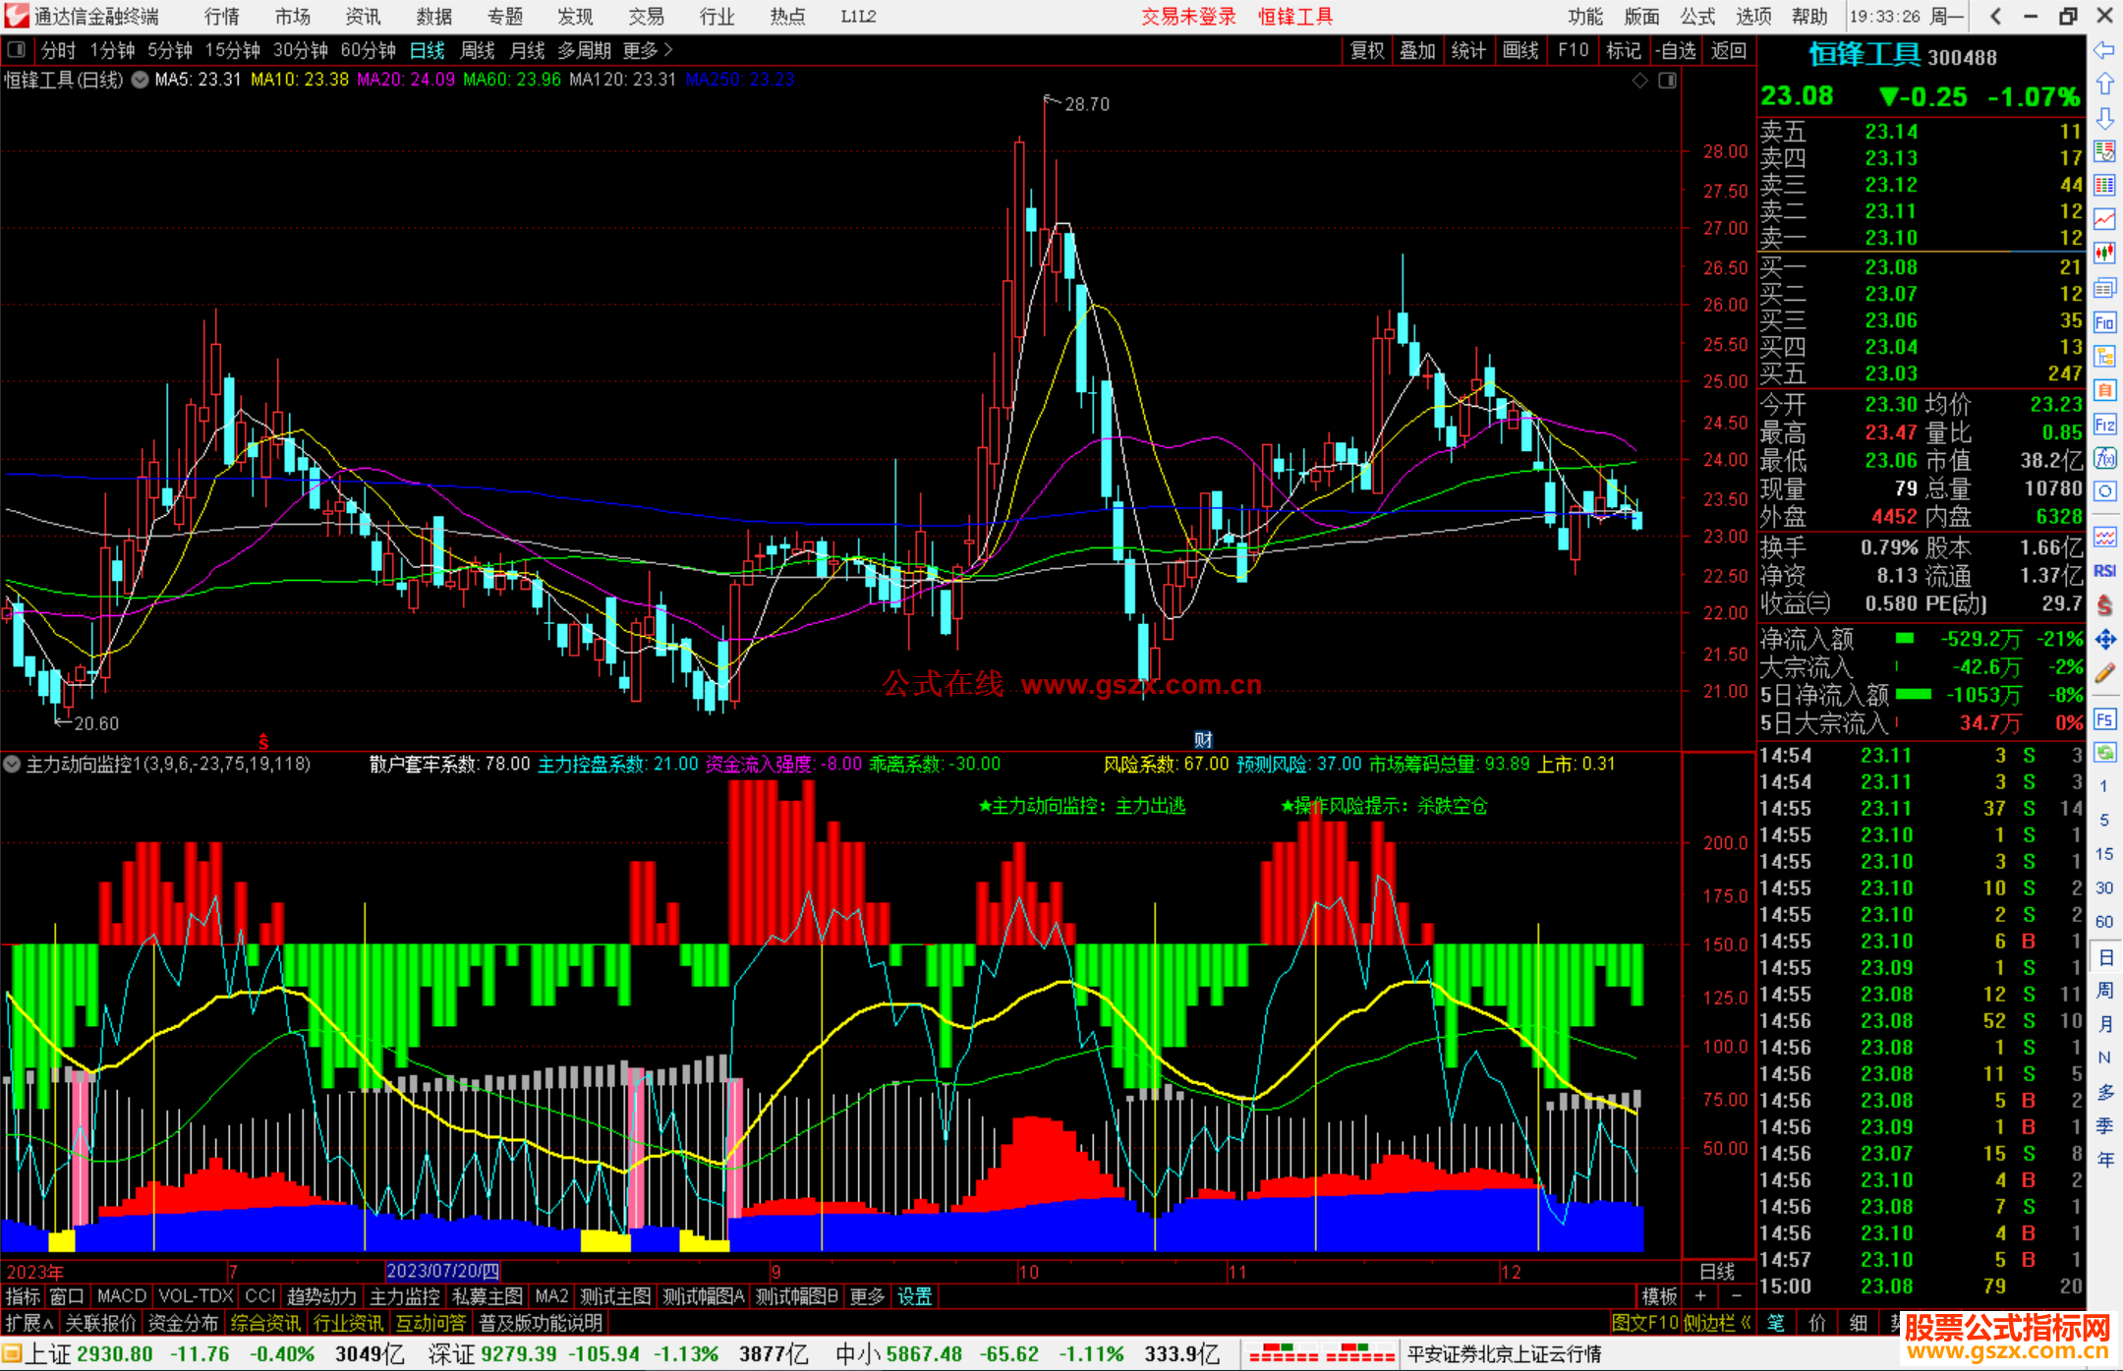Select the 周 weekly period in sidebar
The width and height of the screenshot is (2123, 1371).
(2104, 990)
